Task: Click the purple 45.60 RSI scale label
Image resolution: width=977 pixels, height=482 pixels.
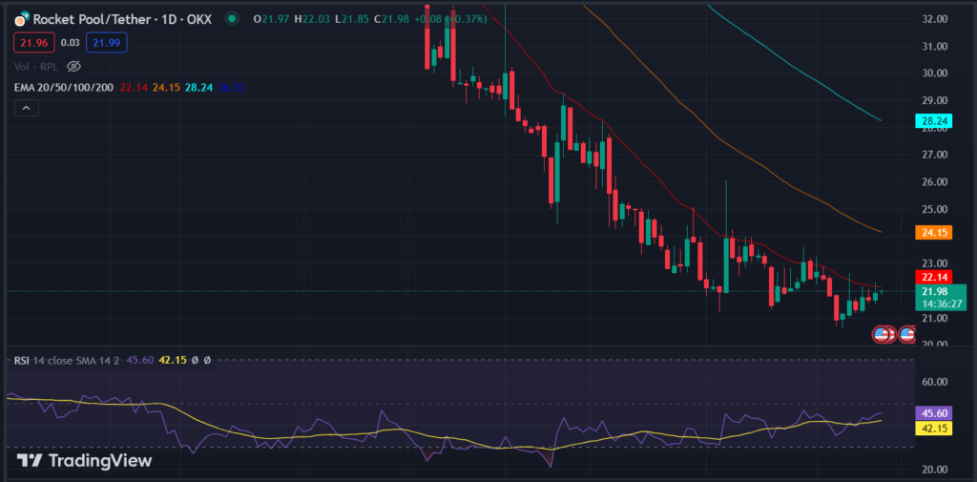Action: pos(934,413)
